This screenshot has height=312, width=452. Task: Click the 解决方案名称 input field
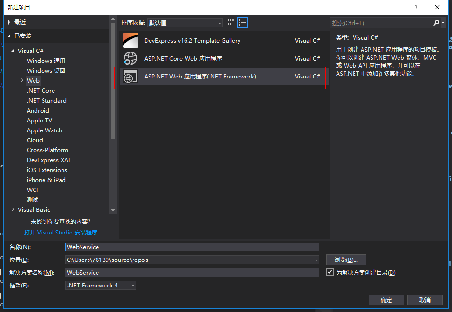pos(192,273)
